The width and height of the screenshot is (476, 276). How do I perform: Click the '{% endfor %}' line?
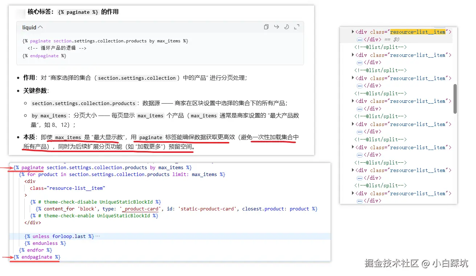36,250
